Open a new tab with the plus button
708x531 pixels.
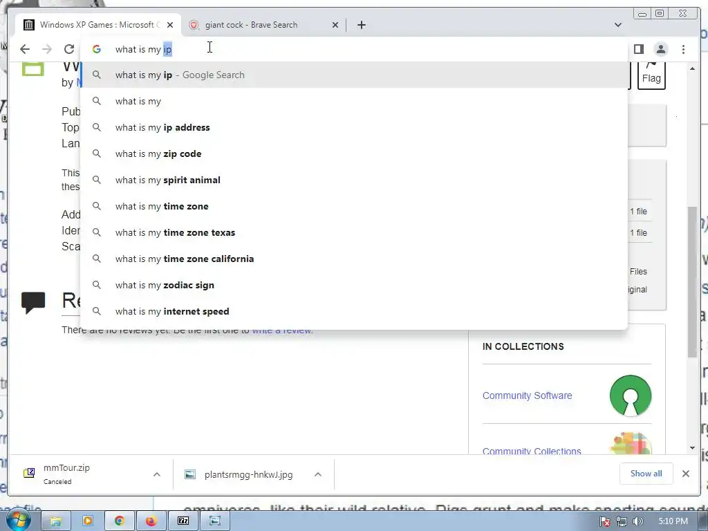pos(361,25)
